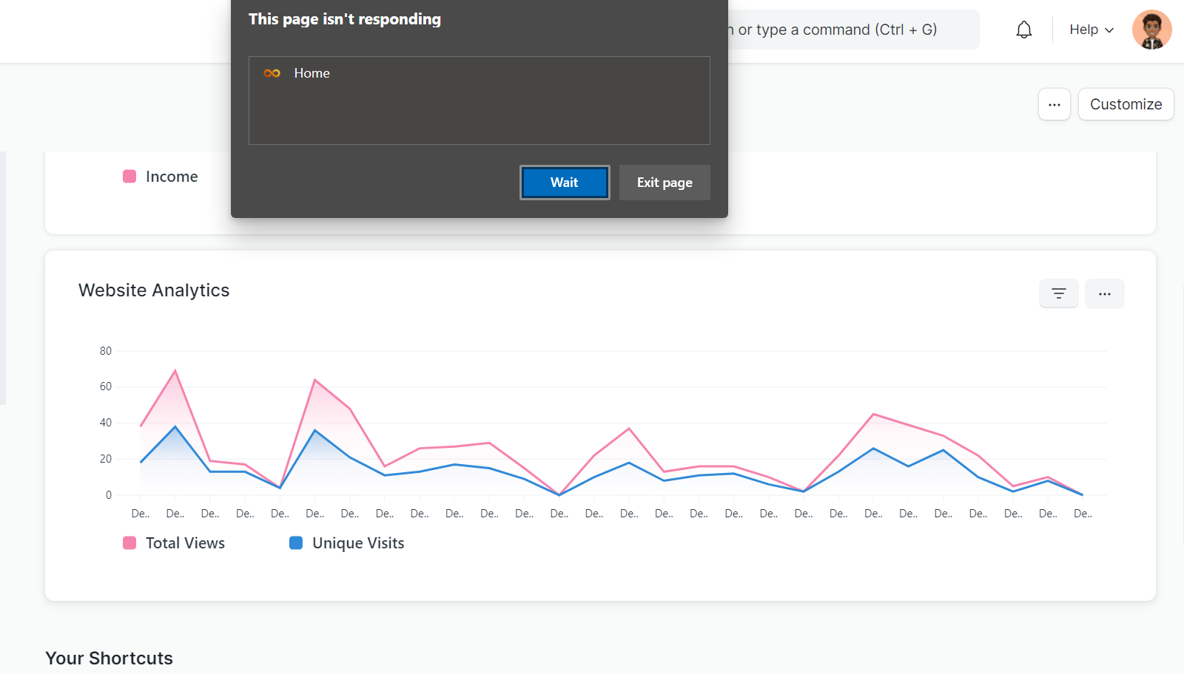Click the Unique Visits legend label
The image size is (1184, 674).
point(358,543)
